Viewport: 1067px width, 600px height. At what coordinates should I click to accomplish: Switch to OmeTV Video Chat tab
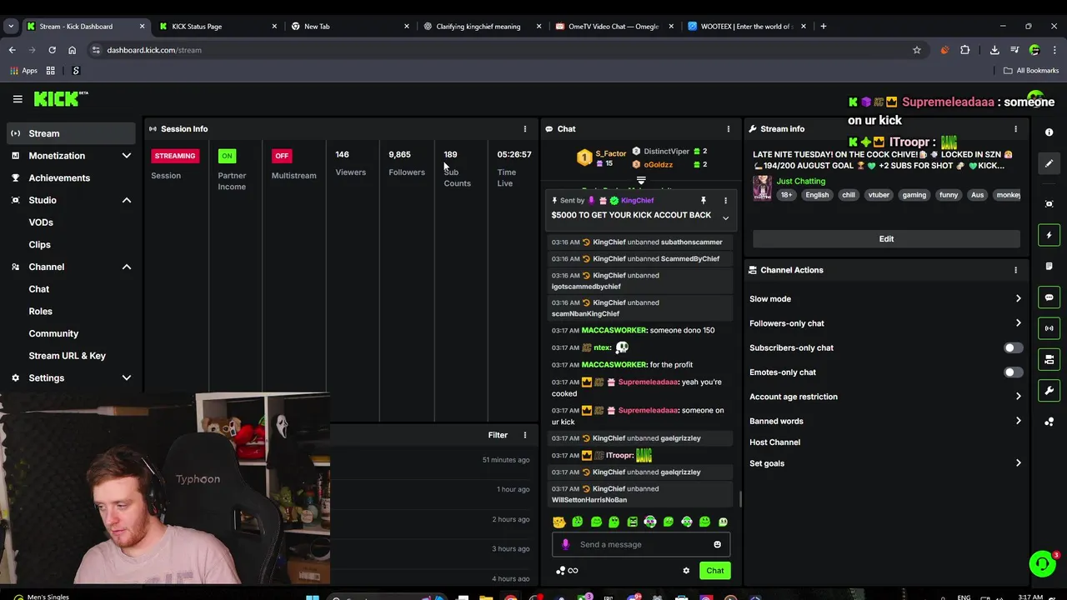(x=614, y=26)
